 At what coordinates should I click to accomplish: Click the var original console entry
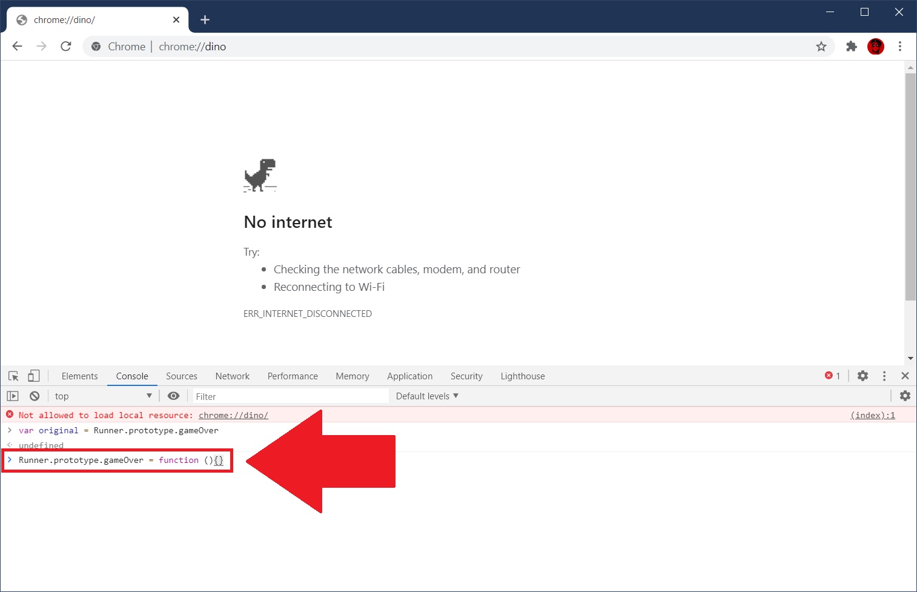click(119, 430)
